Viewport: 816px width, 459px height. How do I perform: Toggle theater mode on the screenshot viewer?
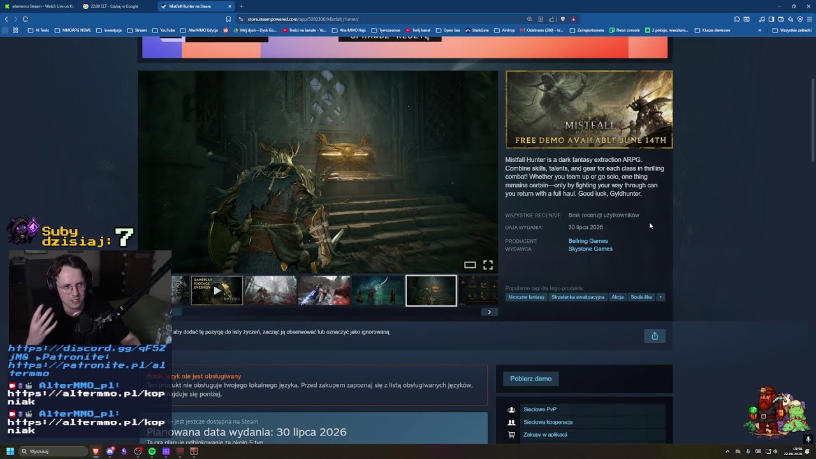click(x=470, y=265)
